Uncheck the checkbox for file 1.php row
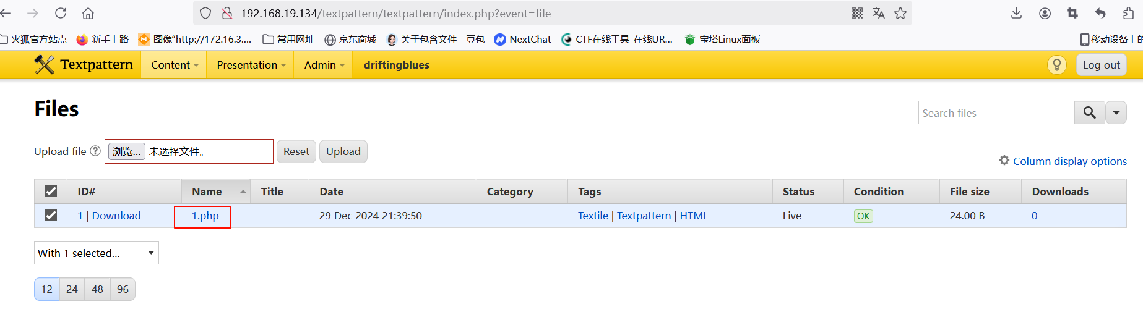 point(51,215)
